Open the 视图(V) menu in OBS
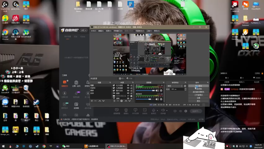Image resolution: width=264 pixels, height=149 pixels. [x=109, y=31]
